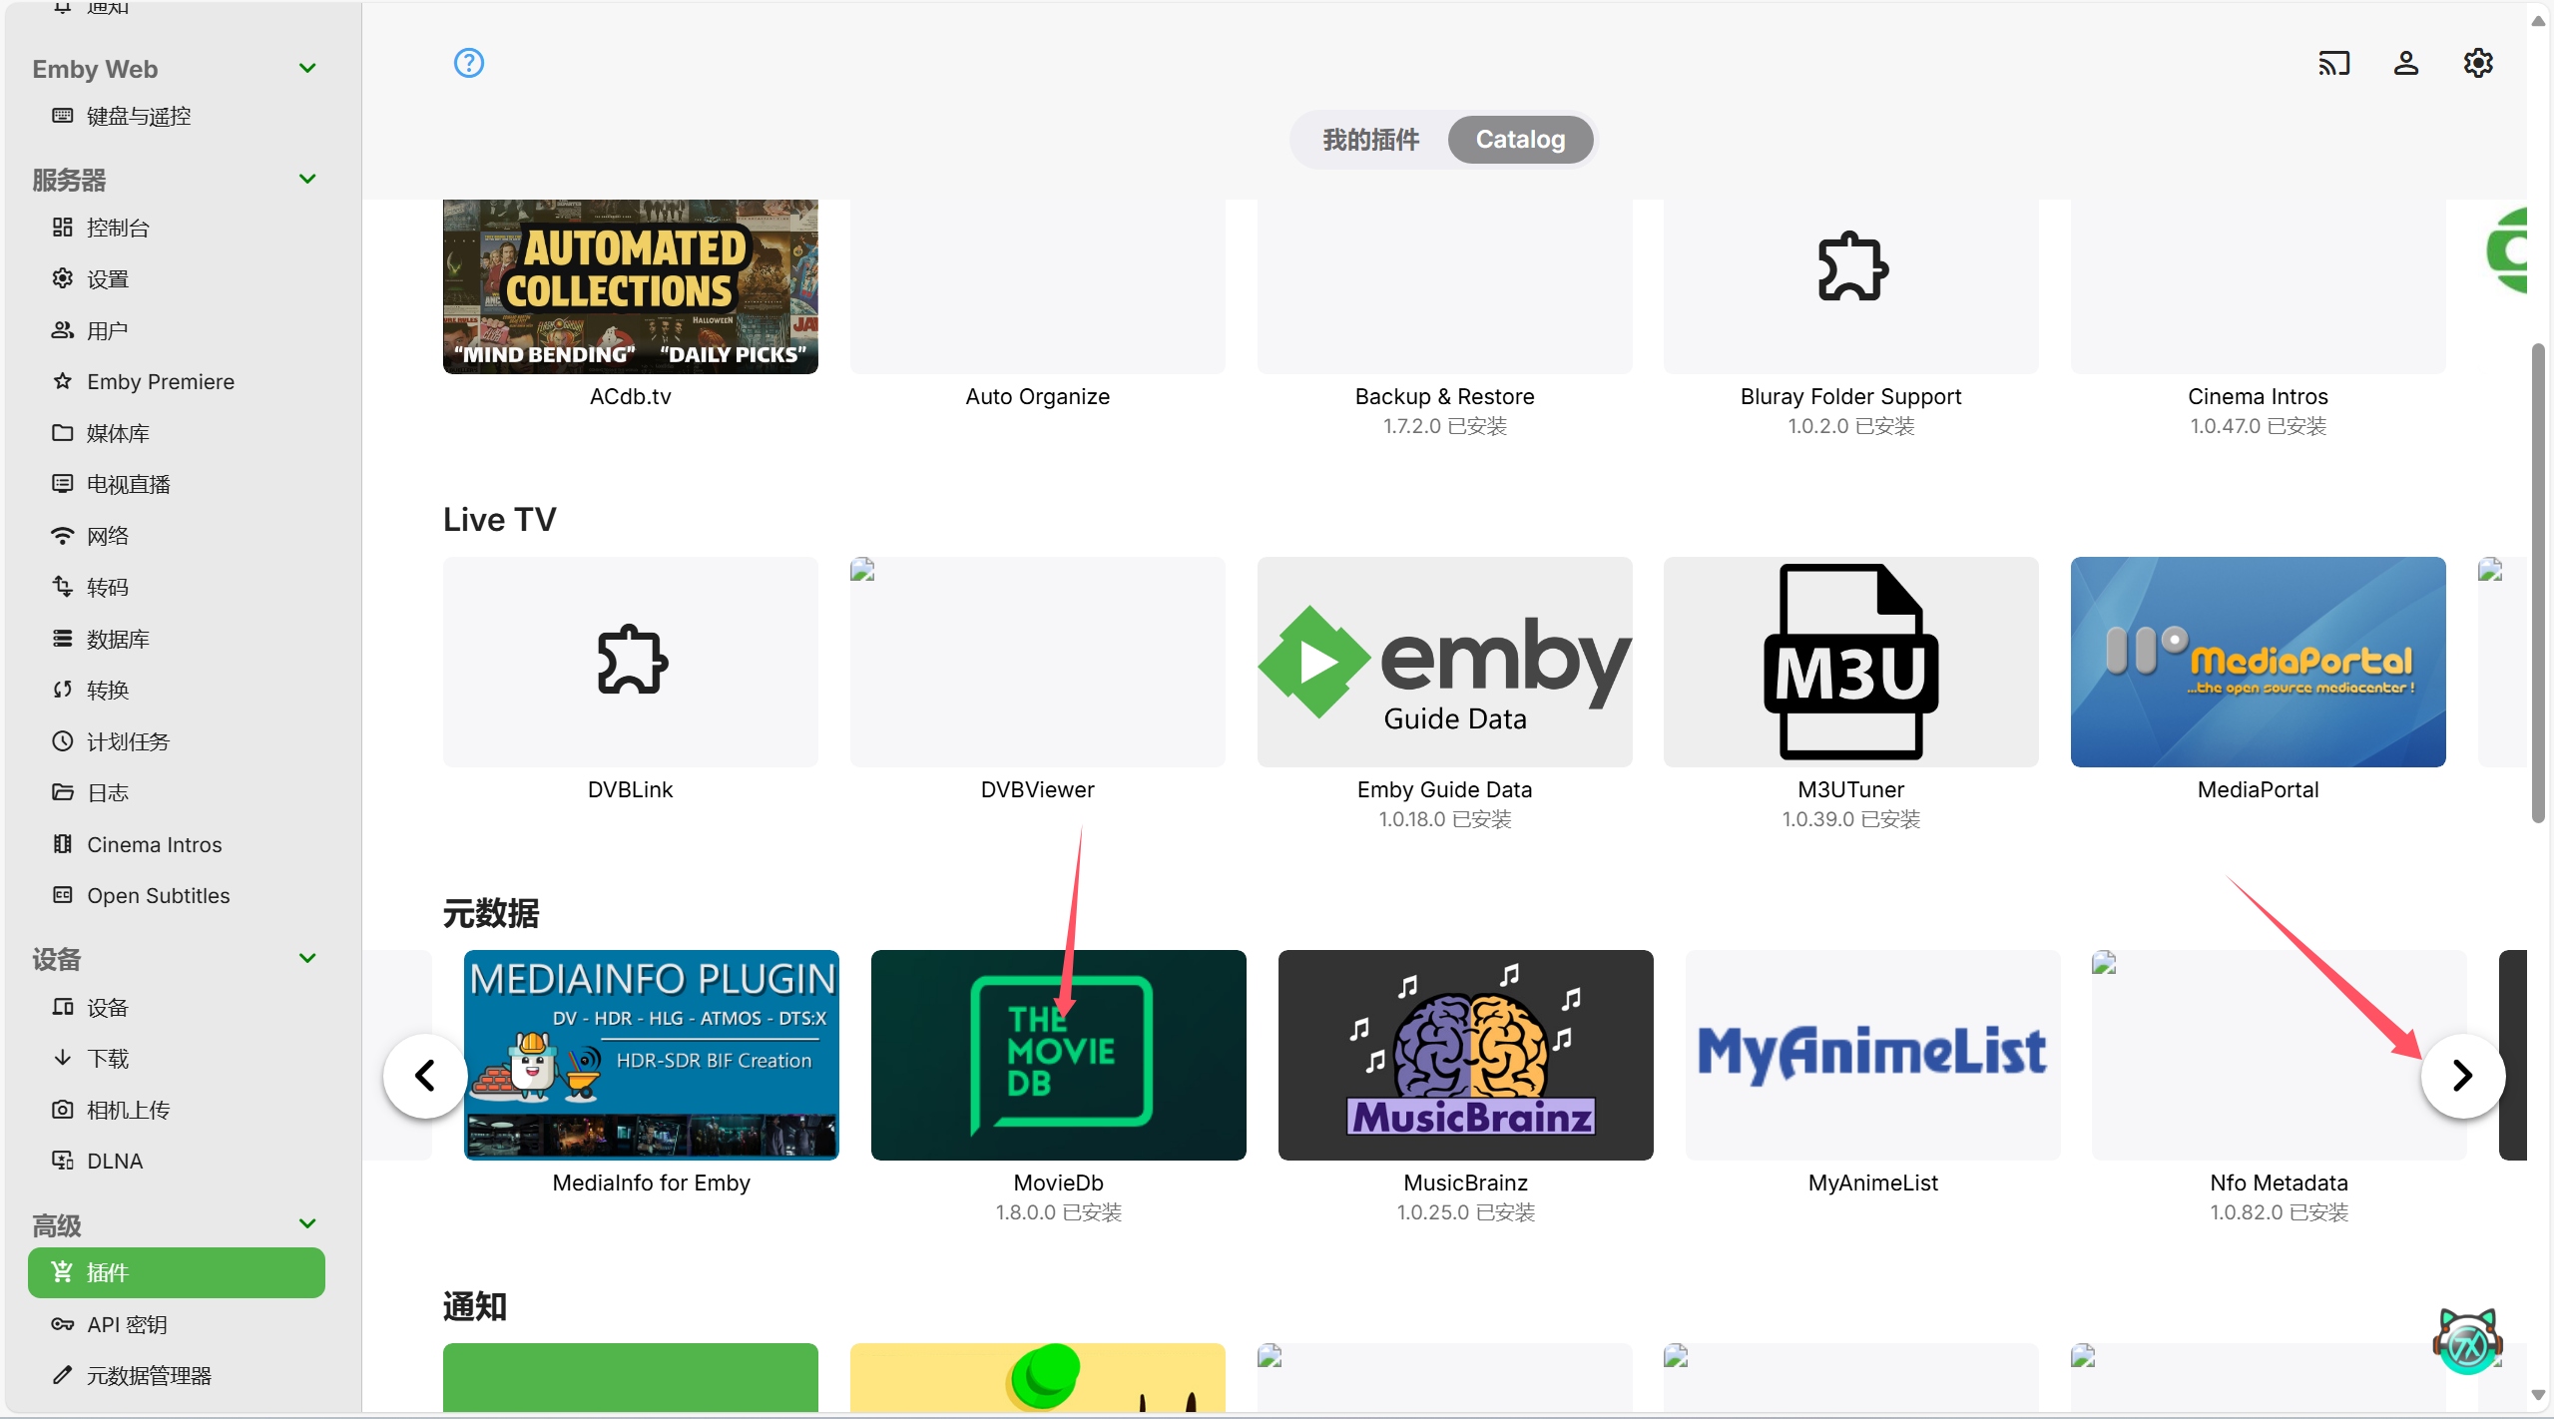Open the user profile icon
The width and height of the screenshot is (2554, 1419).
tap(2405, 63)
